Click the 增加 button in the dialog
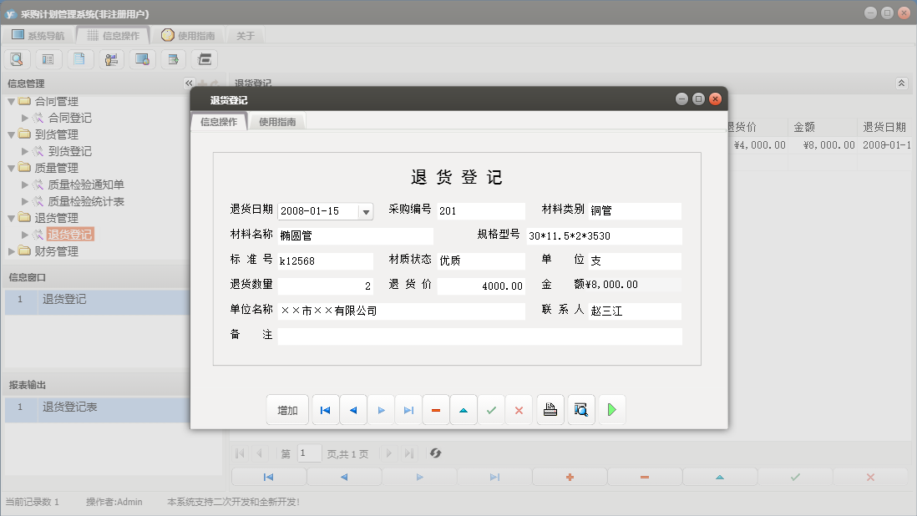The width and height of the screenshot is (917, 516). pos(287,409)
